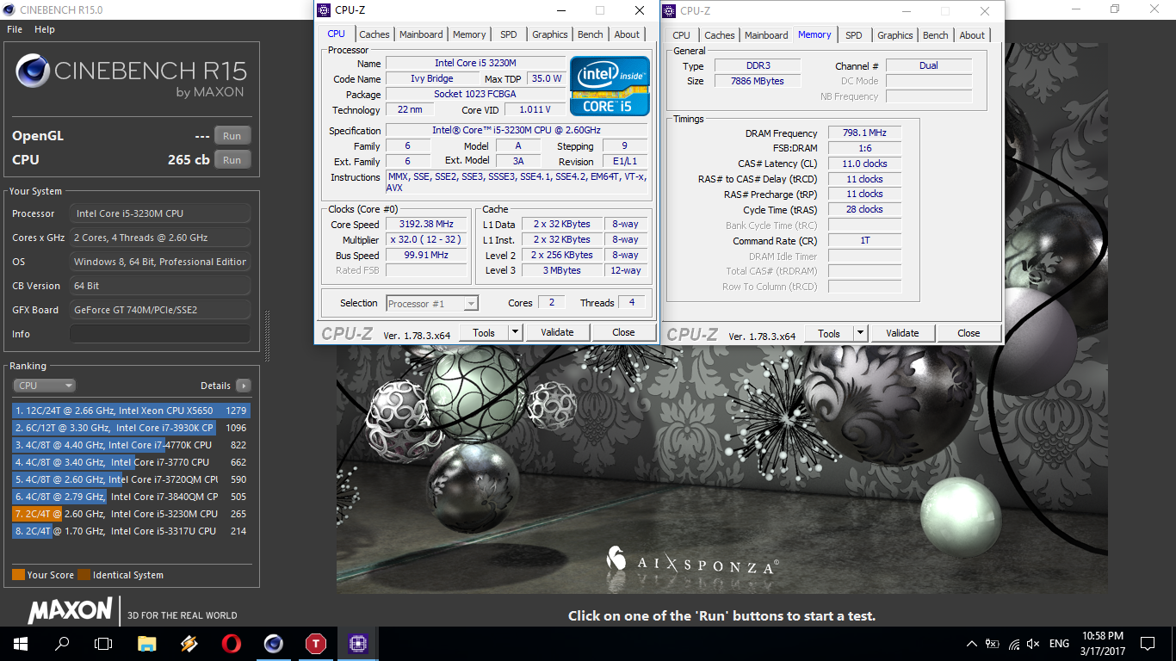Open the Cinebench Help menu

point(45,29)
